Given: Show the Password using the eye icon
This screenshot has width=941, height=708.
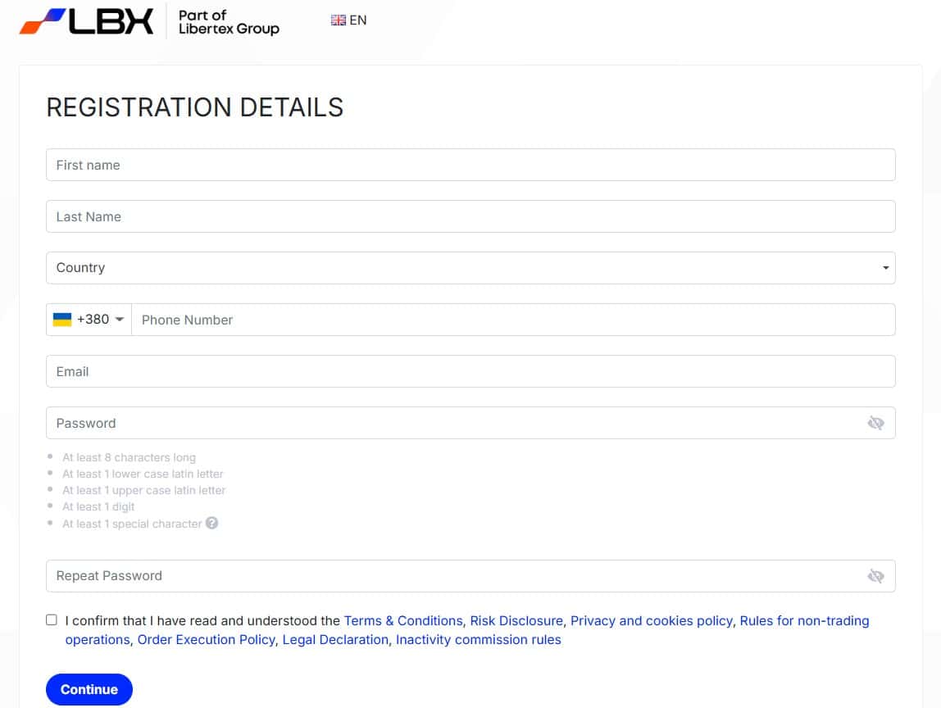Looking at the screenshot, I should [875, 423].
